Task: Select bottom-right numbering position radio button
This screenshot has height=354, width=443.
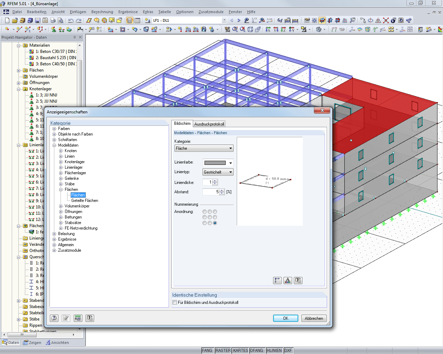Action: tap(215, 223)
